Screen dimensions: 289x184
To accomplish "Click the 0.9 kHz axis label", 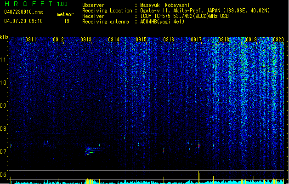I will click(4, 106).
